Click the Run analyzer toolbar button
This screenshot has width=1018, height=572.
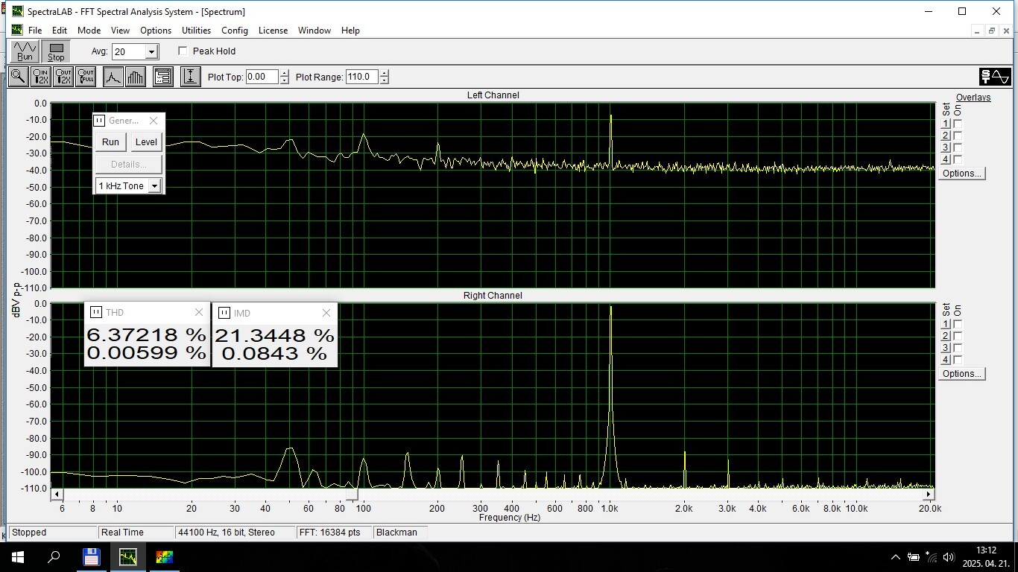25,51
